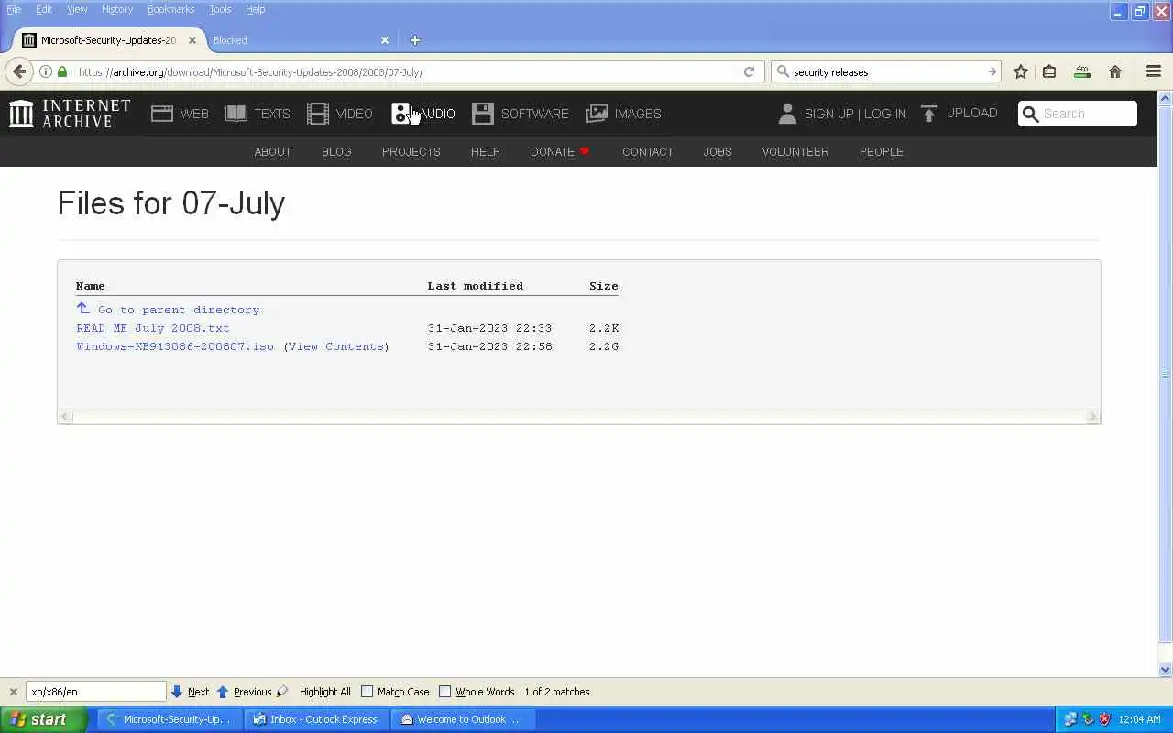This screenshot has width=1173, height=733.
Task: Find Previous match arrow in find bar
Action: 244,692
